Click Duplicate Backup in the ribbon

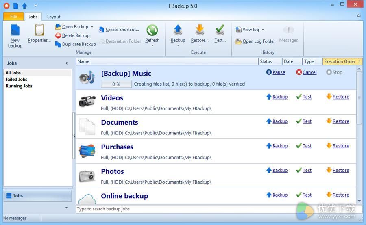tap(76, 44)
